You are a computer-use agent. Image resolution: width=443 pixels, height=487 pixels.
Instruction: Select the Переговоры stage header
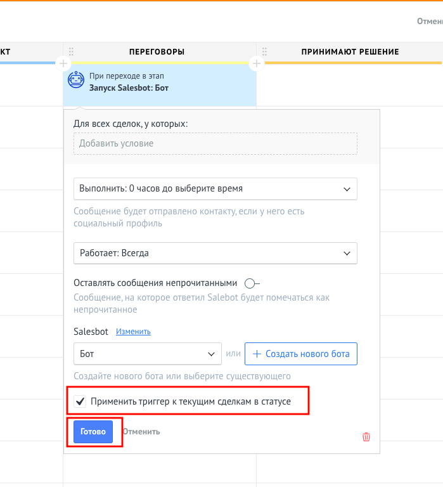pos(157,51)
